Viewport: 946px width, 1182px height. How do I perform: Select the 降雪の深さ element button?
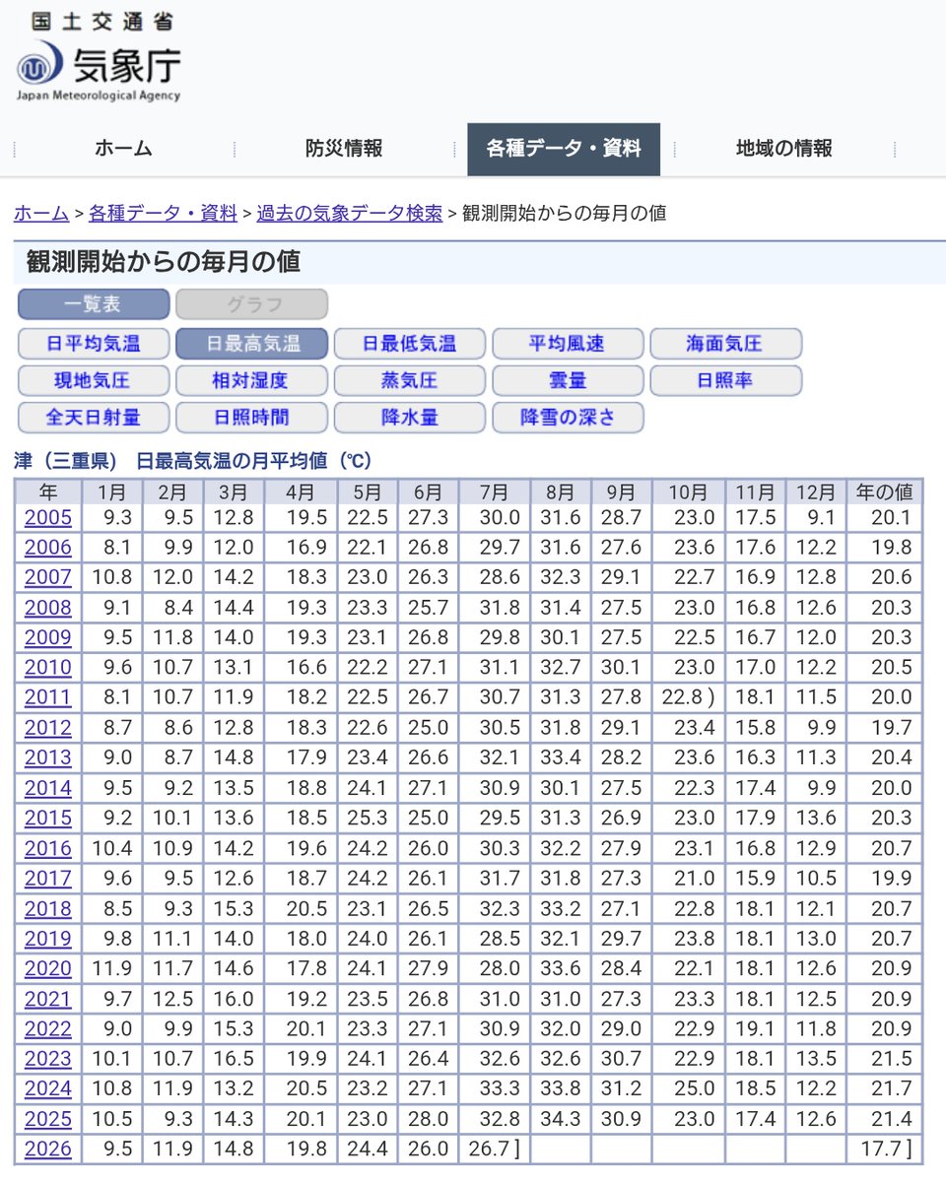coord(568,418)
